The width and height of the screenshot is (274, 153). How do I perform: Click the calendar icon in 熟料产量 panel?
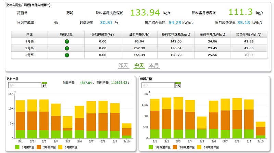pyautogui.click(x=44, y=85)
